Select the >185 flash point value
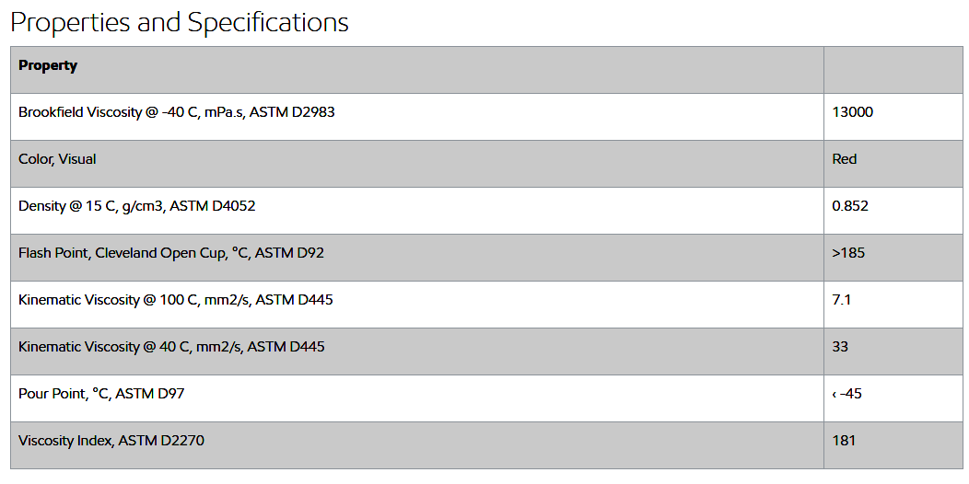Screen dimensions: 969x484 847,253
